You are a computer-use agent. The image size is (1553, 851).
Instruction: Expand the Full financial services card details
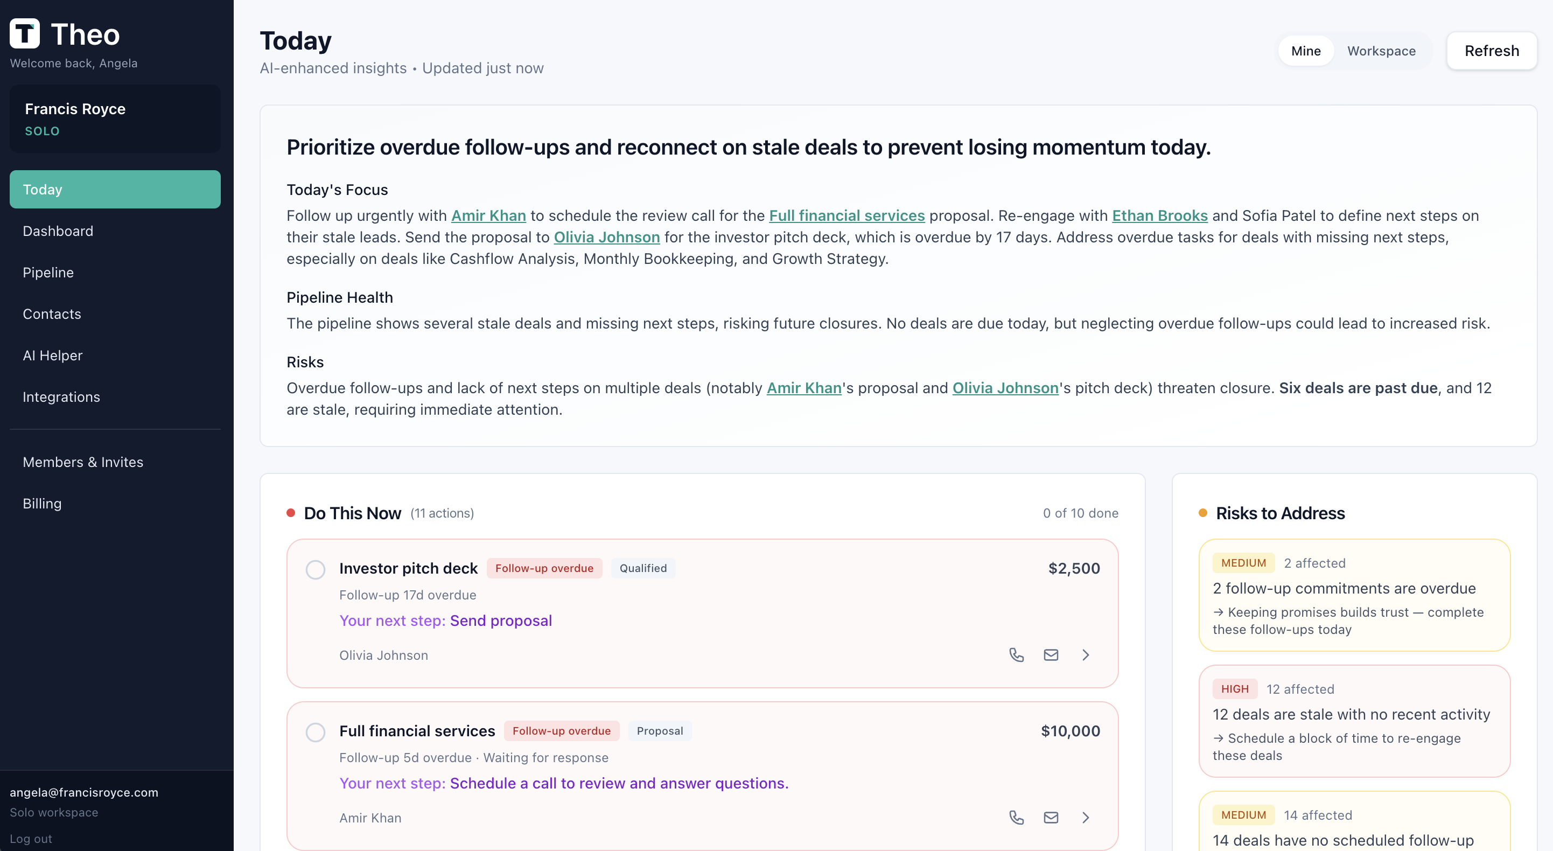coord(1086,817)
